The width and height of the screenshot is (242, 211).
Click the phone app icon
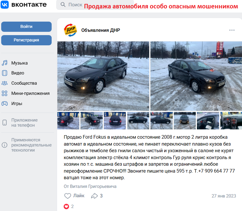pos(5,123)
